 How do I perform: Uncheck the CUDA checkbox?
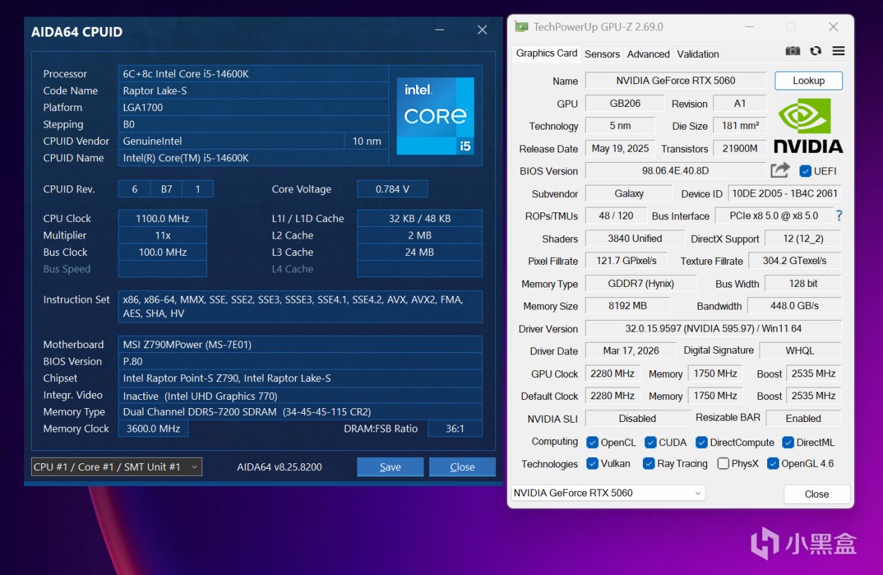click(x=651, y=442)
